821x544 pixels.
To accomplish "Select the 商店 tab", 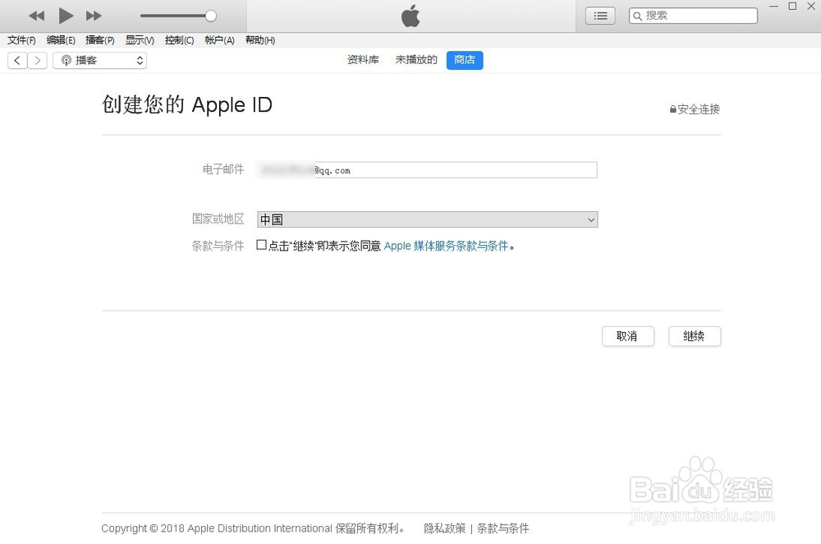I will 465,60.
